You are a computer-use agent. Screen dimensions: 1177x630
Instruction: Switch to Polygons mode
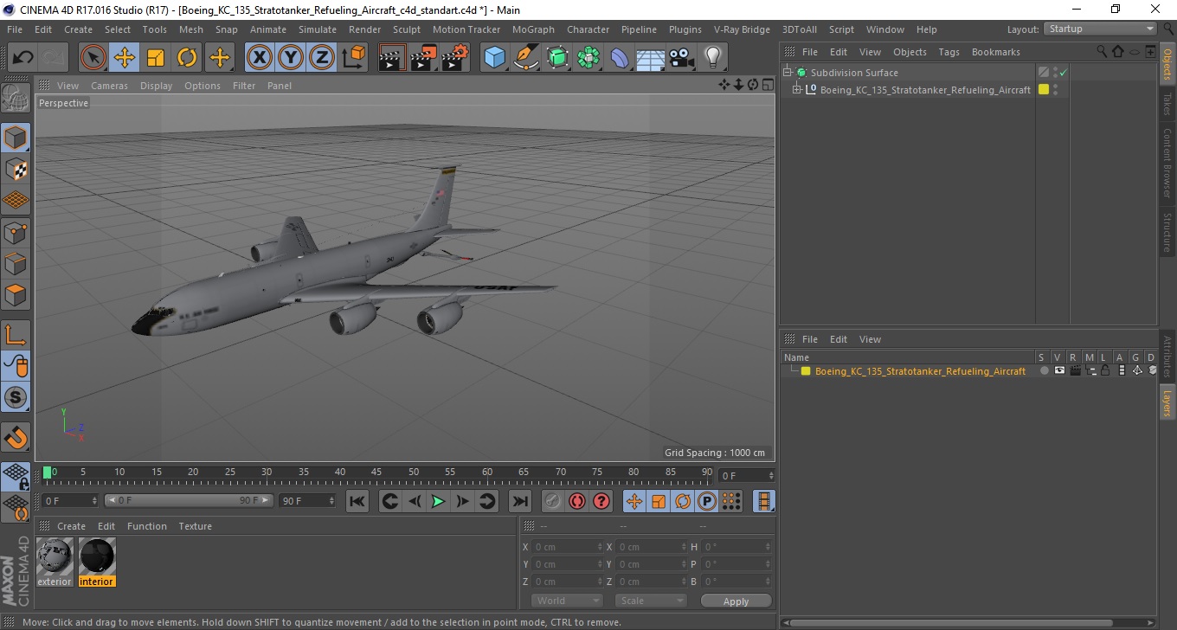point(16,294)
